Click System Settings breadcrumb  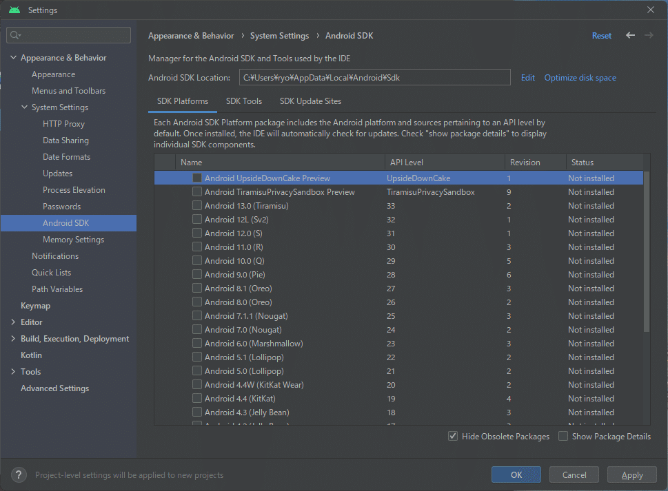point(279,36)
